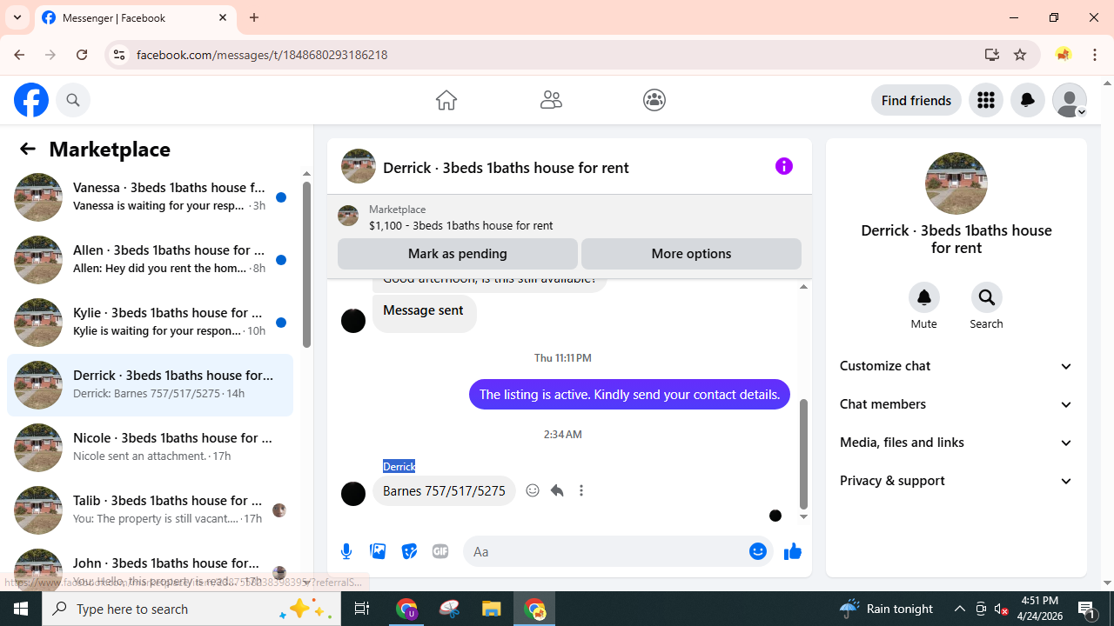Go to the Home feed icon
Image resolution: width=1114 pixels, height=626 pixels.
point(446,100)
